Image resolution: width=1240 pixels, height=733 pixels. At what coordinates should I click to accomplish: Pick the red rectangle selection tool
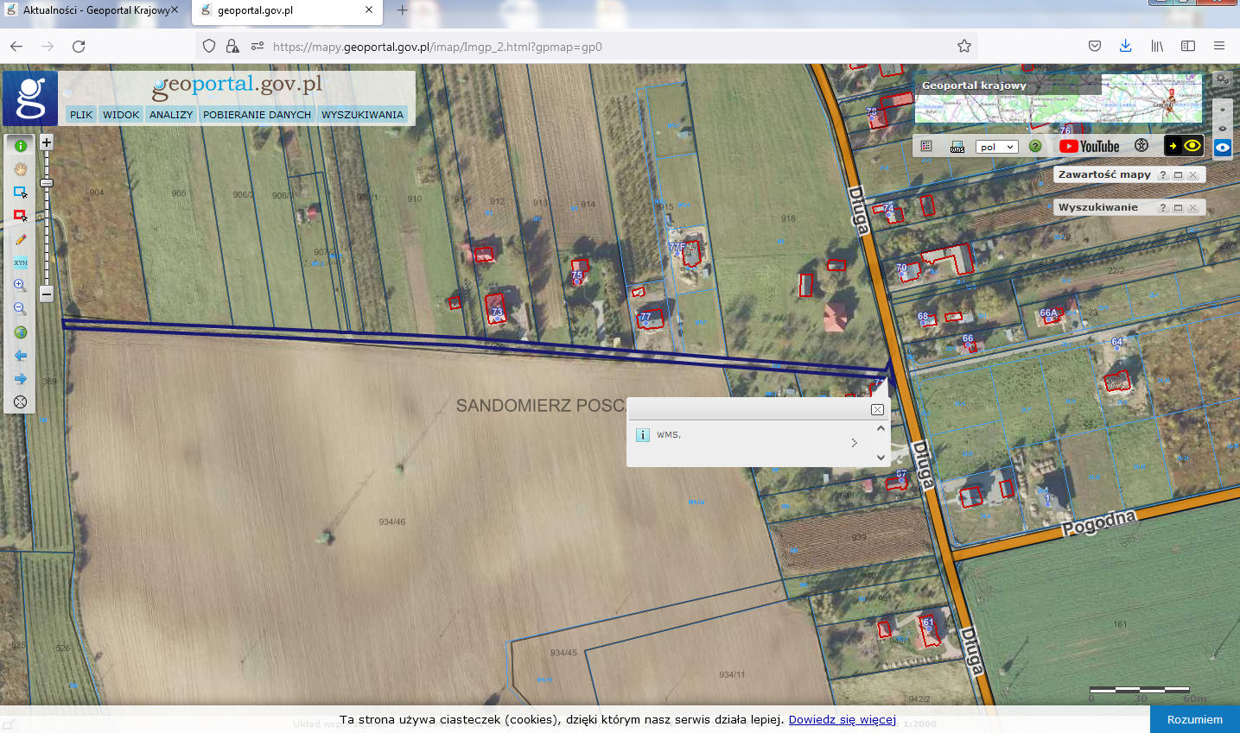[x=21, y=216]
